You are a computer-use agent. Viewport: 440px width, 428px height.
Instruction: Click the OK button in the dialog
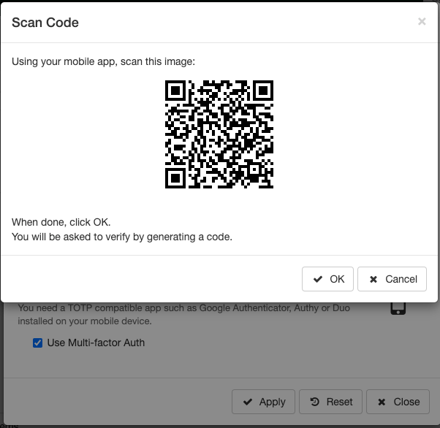click(x=327, y=279)
